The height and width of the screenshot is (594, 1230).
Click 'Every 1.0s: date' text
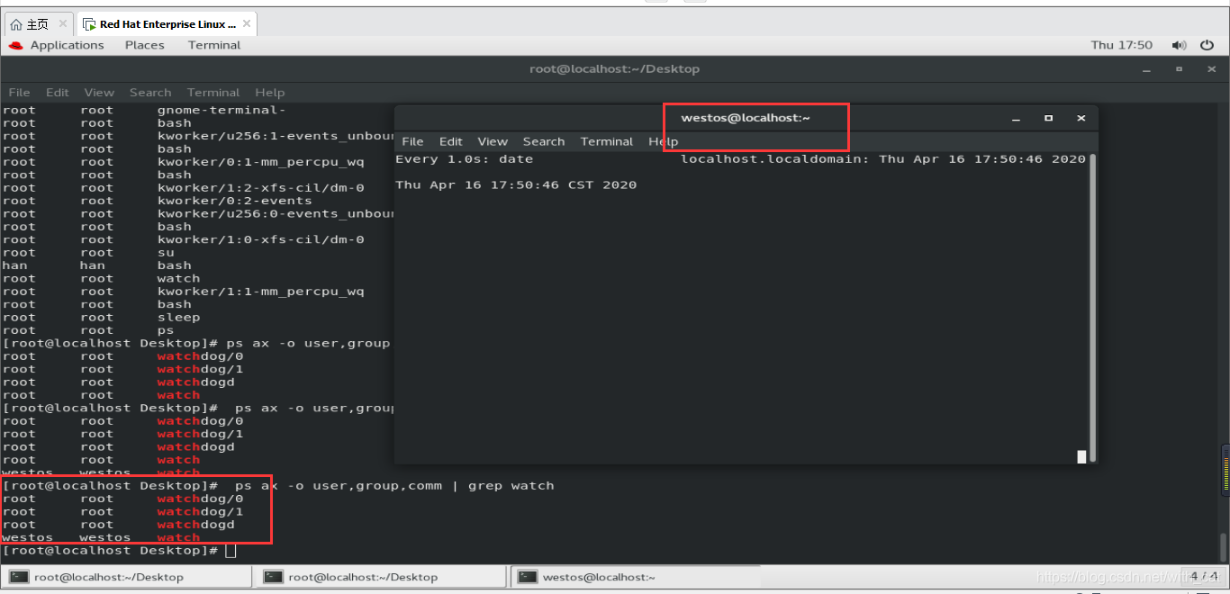coord(465,159)
